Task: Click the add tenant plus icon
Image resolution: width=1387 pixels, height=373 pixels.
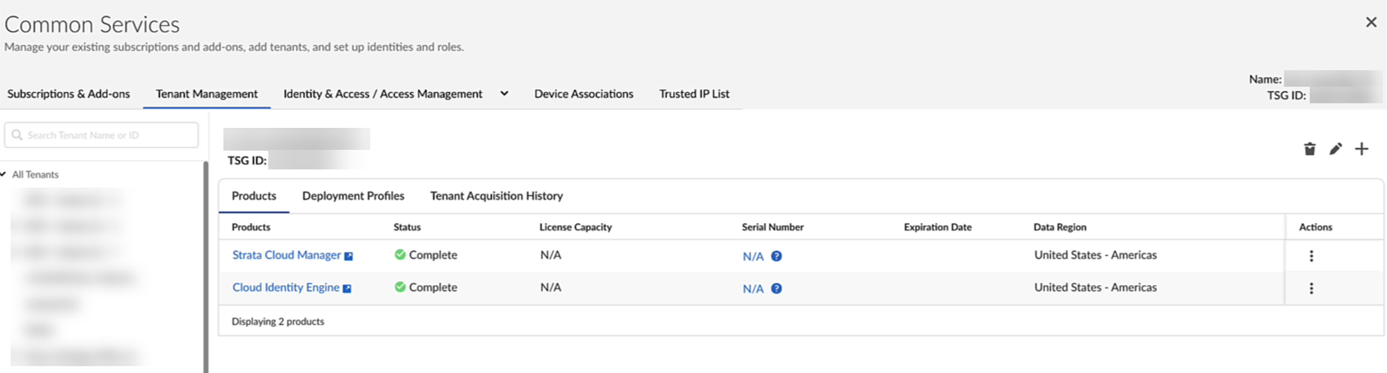Action: 1362,149
